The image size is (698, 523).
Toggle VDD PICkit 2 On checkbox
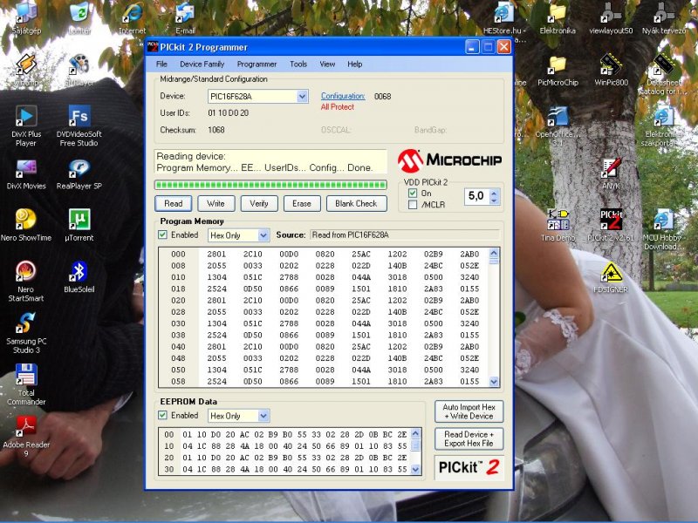click(x=413, y=193)
